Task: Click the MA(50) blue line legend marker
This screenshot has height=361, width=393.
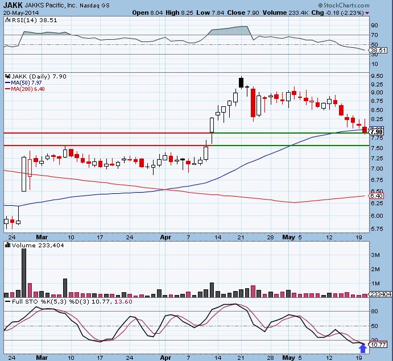Action: coord(7,82)
